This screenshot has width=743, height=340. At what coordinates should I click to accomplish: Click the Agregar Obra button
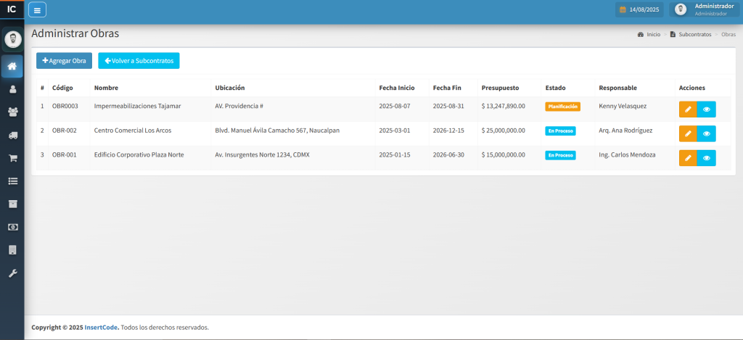coord(64,61)
